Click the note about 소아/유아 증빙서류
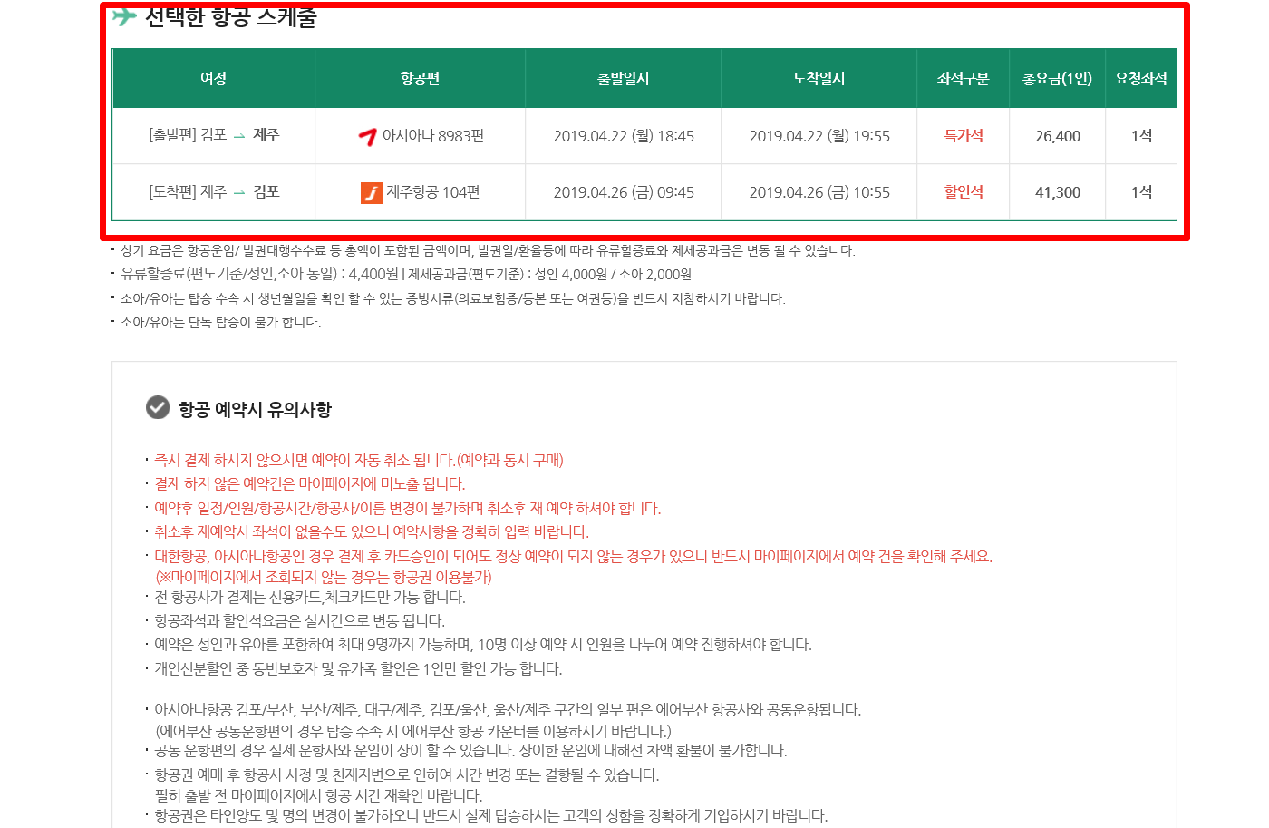1269x828 pixels. [x=453, y=298]
